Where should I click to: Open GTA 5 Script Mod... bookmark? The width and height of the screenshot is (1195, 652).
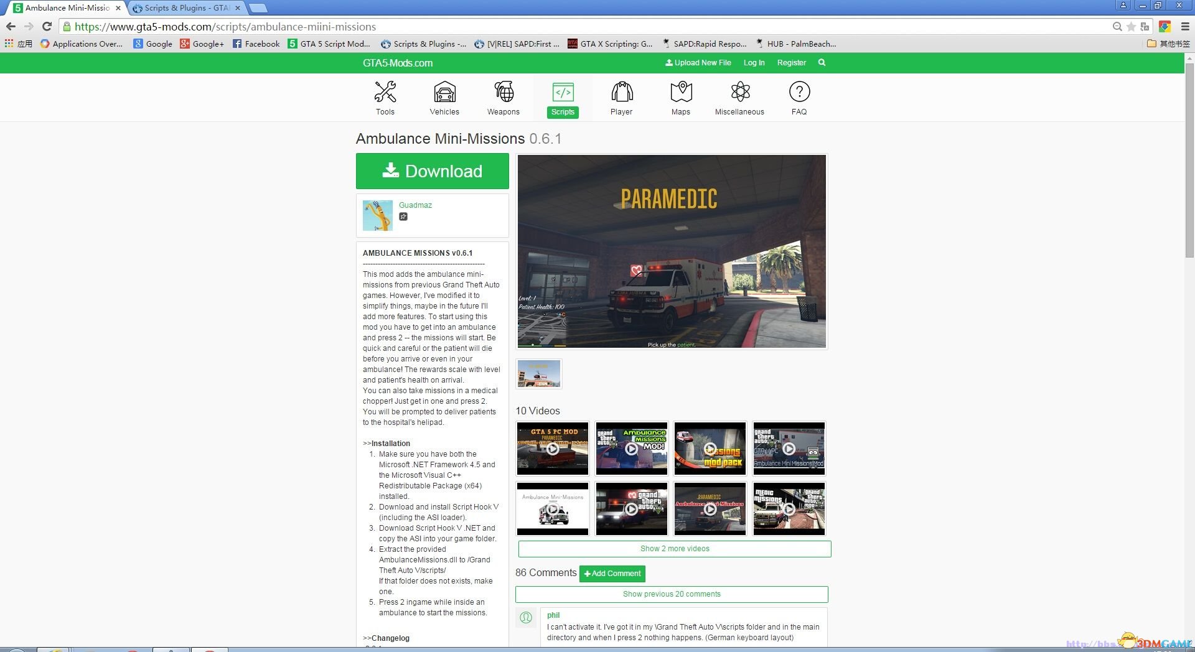click(329, 44)
